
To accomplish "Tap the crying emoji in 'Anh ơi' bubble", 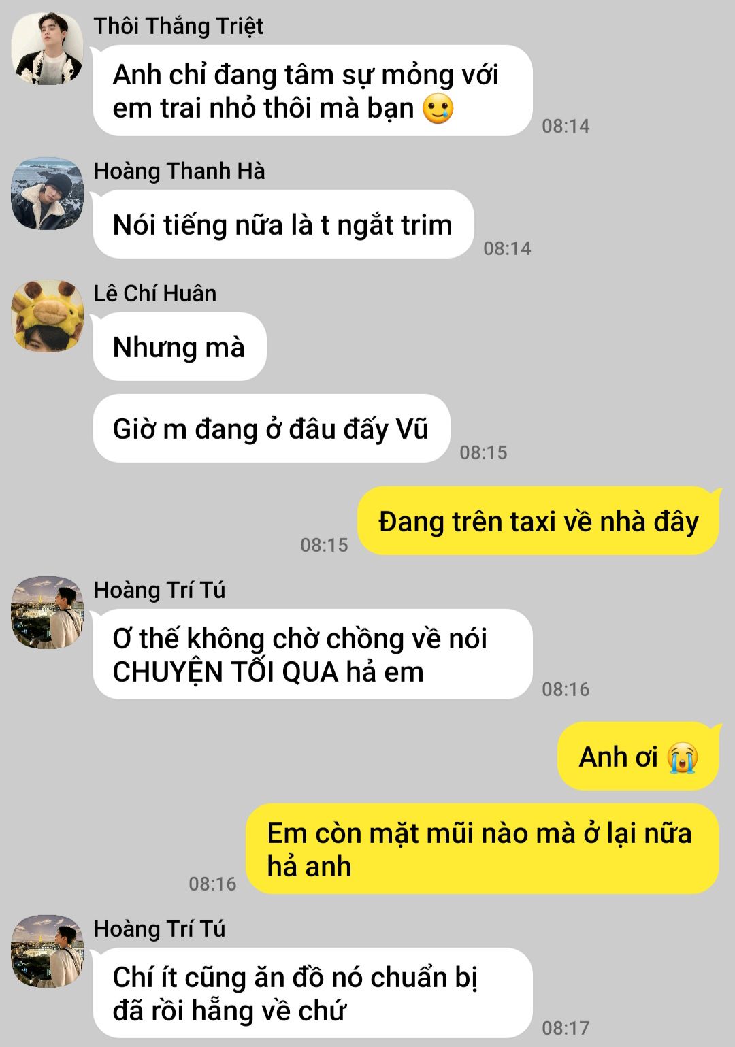I will [683, 757].
